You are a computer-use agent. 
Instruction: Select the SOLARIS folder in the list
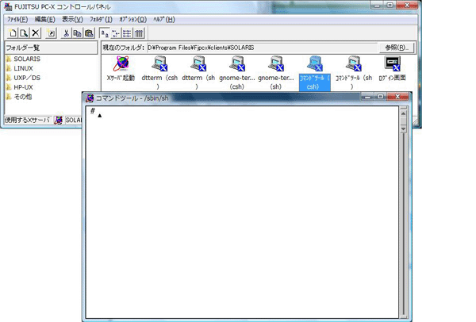23,59
